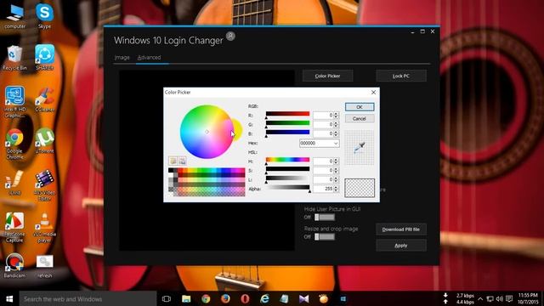Open the refresh desktop shortcut
This screenshot has height=306, width=544.
coord(44,266)
